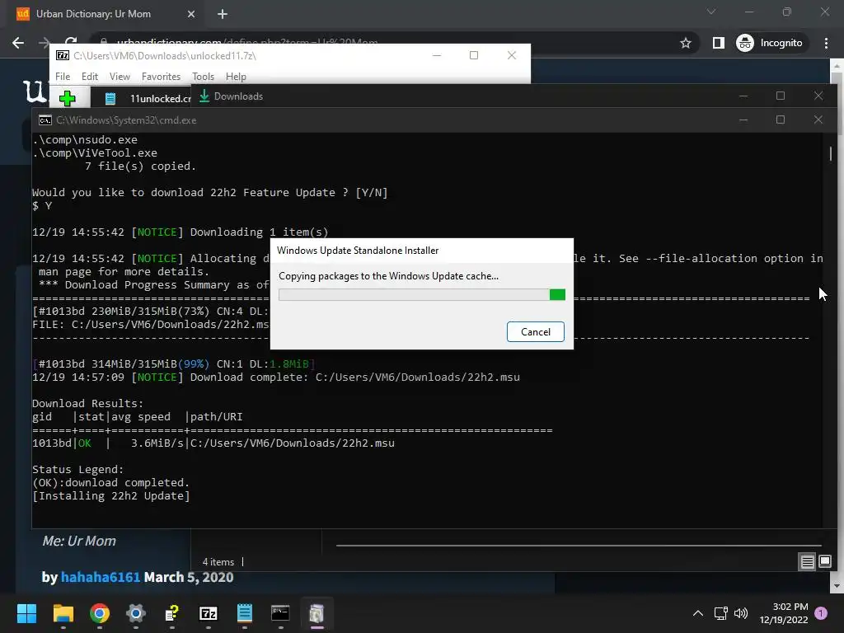The width and height of the screenshot is (844, 633).
Task: Switch Downloads window to details view
Action: 808,562
